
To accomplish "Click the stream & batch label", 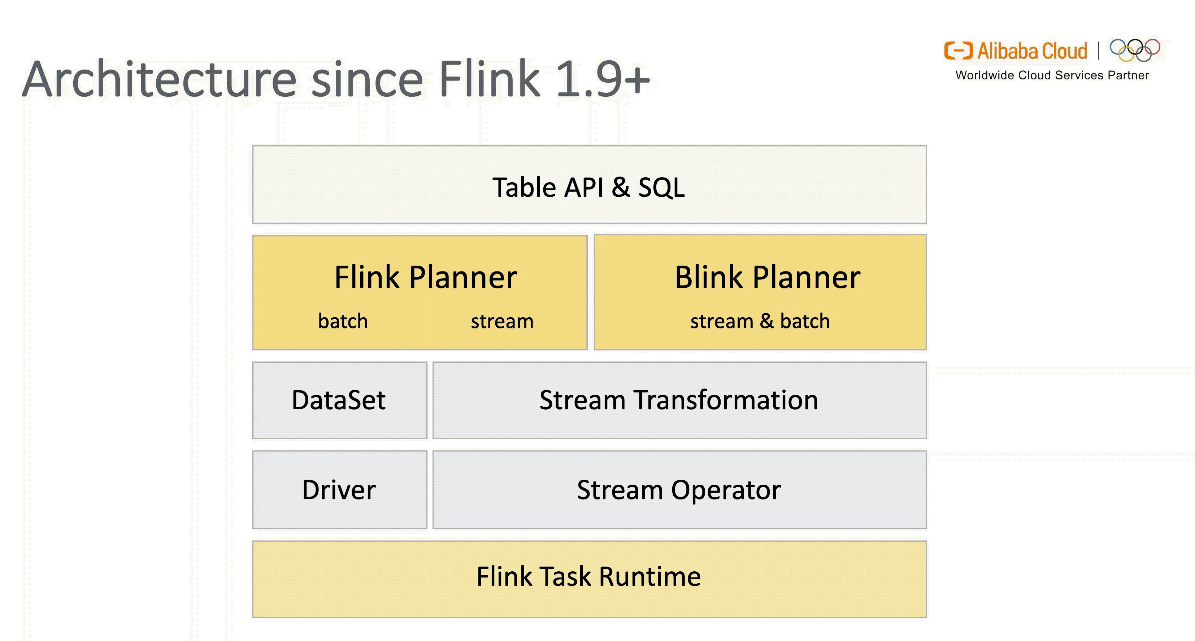I will tap(760, 321).
